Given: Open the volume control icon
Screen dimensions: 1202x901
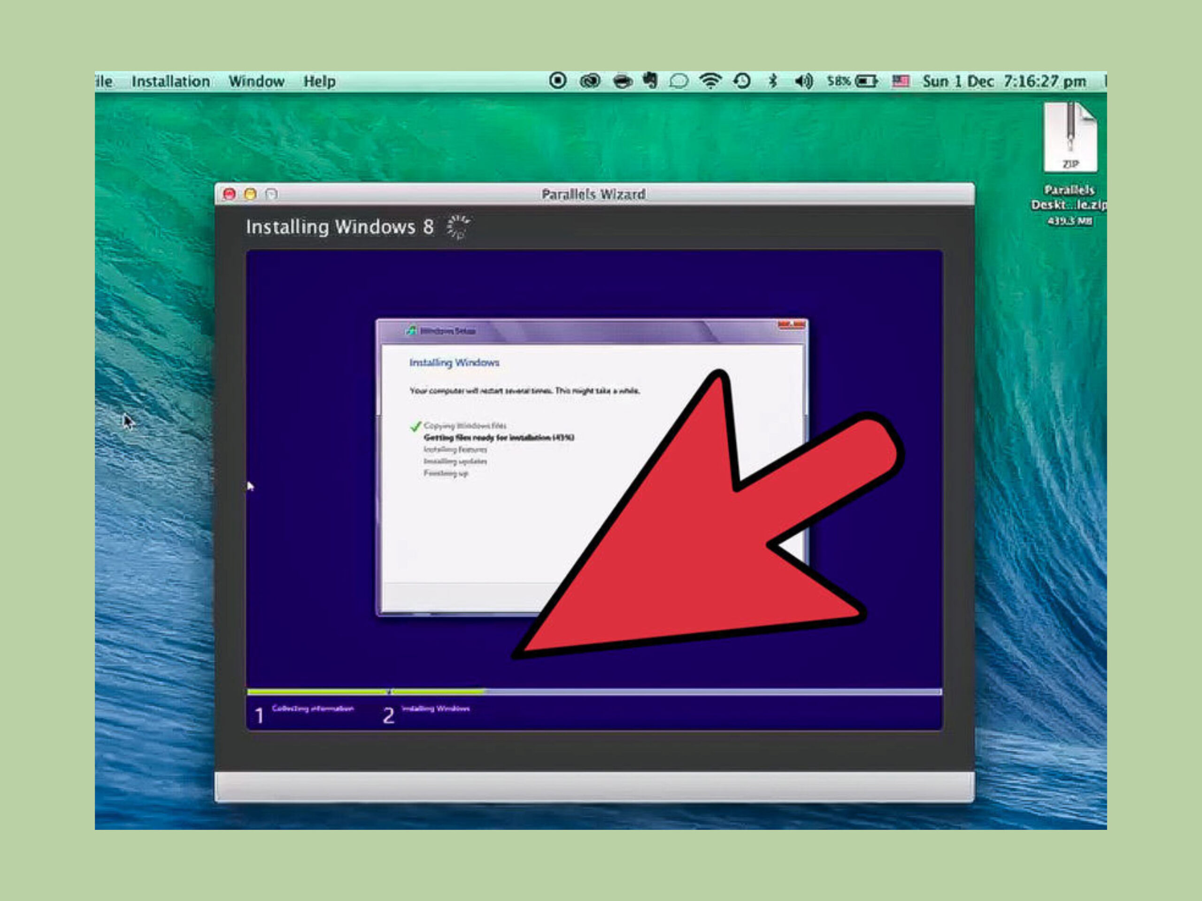Looking at the screenshot, I should pos(803,81).
